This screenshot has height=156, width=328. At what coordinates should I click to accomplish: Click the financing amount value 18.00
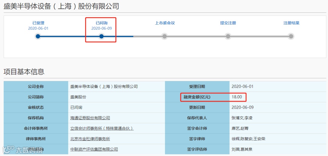point(237,97)
